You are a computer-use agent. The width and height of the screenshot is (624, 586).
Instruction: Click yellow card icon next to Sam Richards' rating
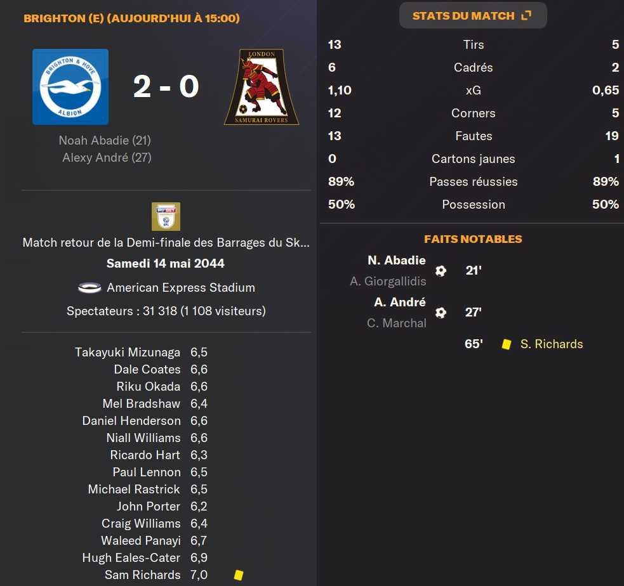(x=239, y=575)
